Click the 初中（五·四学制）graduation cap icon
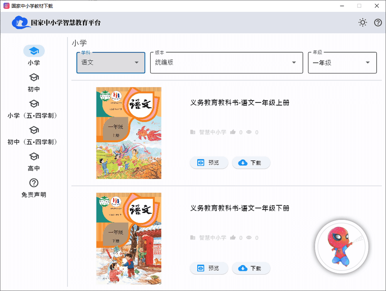Screen dimensions: 386x291 [34, 130]
